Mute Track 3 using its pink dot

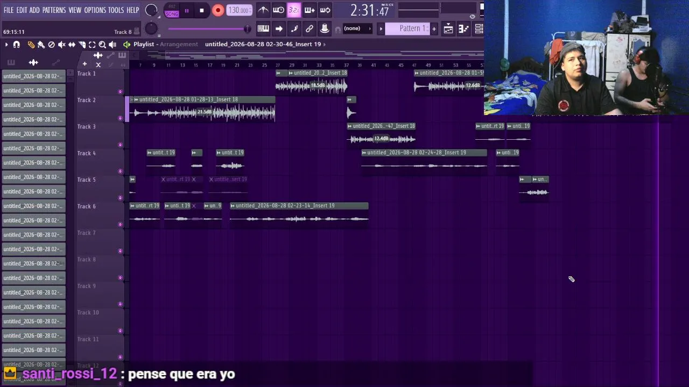pos(120,145)
